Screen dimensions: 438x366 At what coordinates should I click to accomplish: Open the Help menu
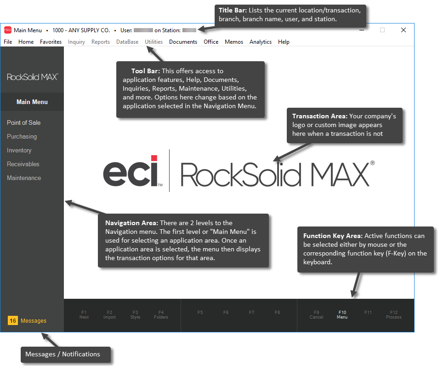[x=284, y=42]
